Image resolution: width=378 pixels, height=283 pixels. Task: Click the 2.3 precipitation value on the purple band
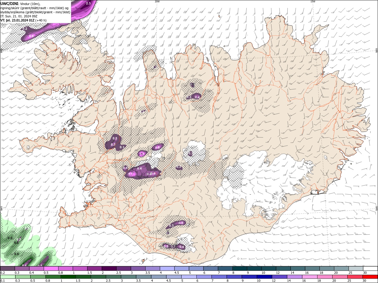click(x=88, y=4)
